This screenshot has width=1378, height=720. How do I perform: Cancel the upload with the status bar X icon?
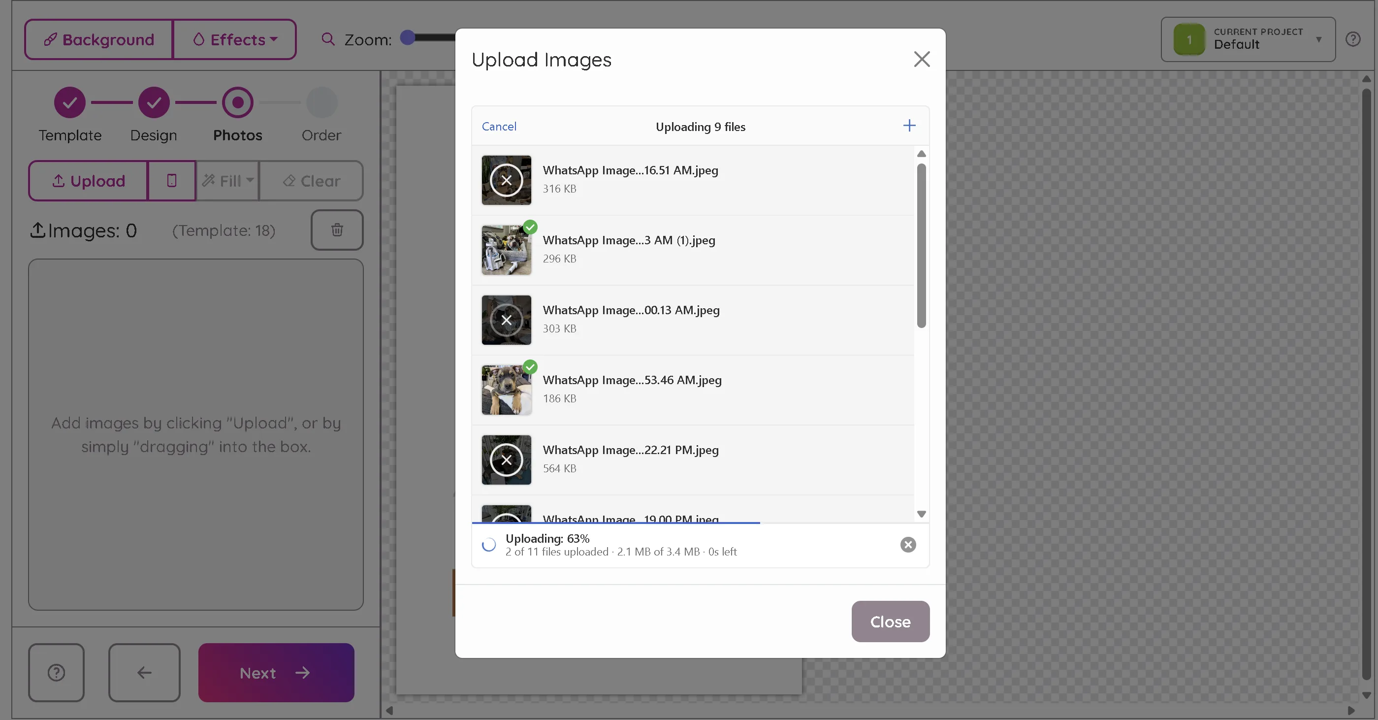point(908,545)
